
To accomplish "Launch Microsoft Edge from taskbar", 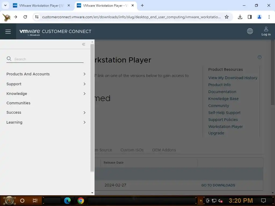I will (67, 201).
